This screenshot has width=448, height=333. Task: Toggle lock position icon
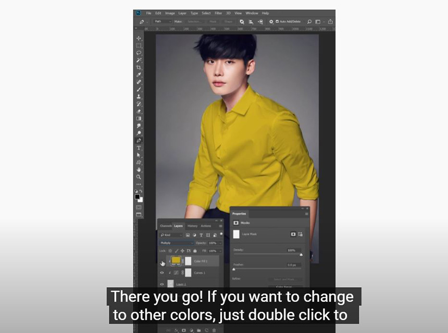182,251
